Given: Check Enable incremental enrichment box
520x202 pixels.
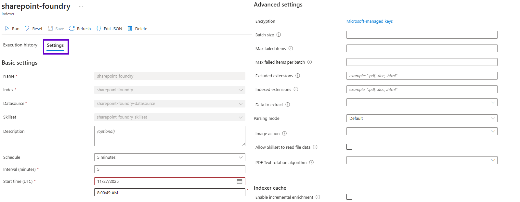Looking at the screenshot, I should (349, 197).
